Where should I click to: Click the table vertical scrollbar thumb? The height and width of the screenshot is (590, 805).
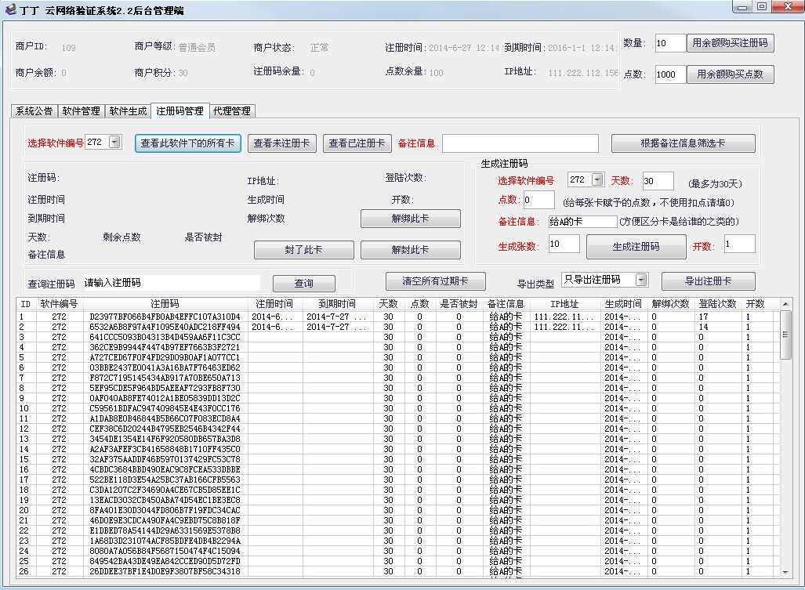[x=785, y=335]
